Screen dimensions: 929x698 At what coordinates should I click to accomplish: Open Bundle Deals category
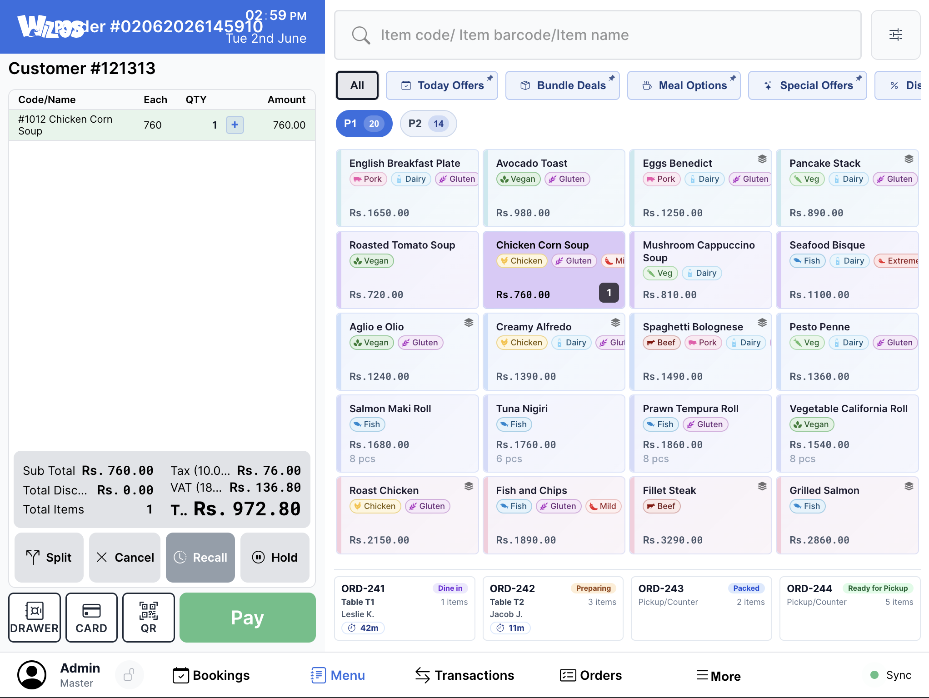click(563, 85)
